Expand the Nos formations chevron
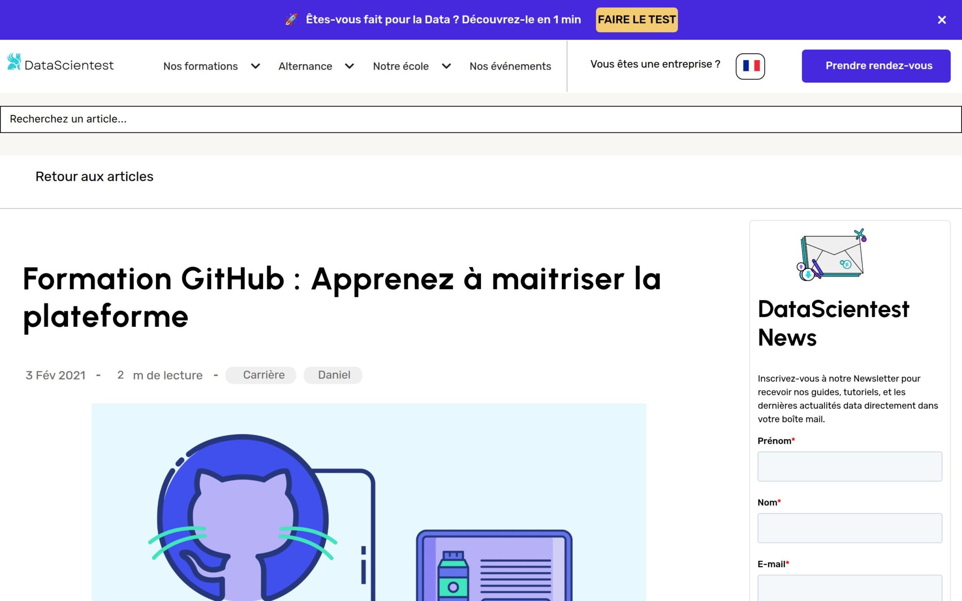 click(x=256, y=66)
